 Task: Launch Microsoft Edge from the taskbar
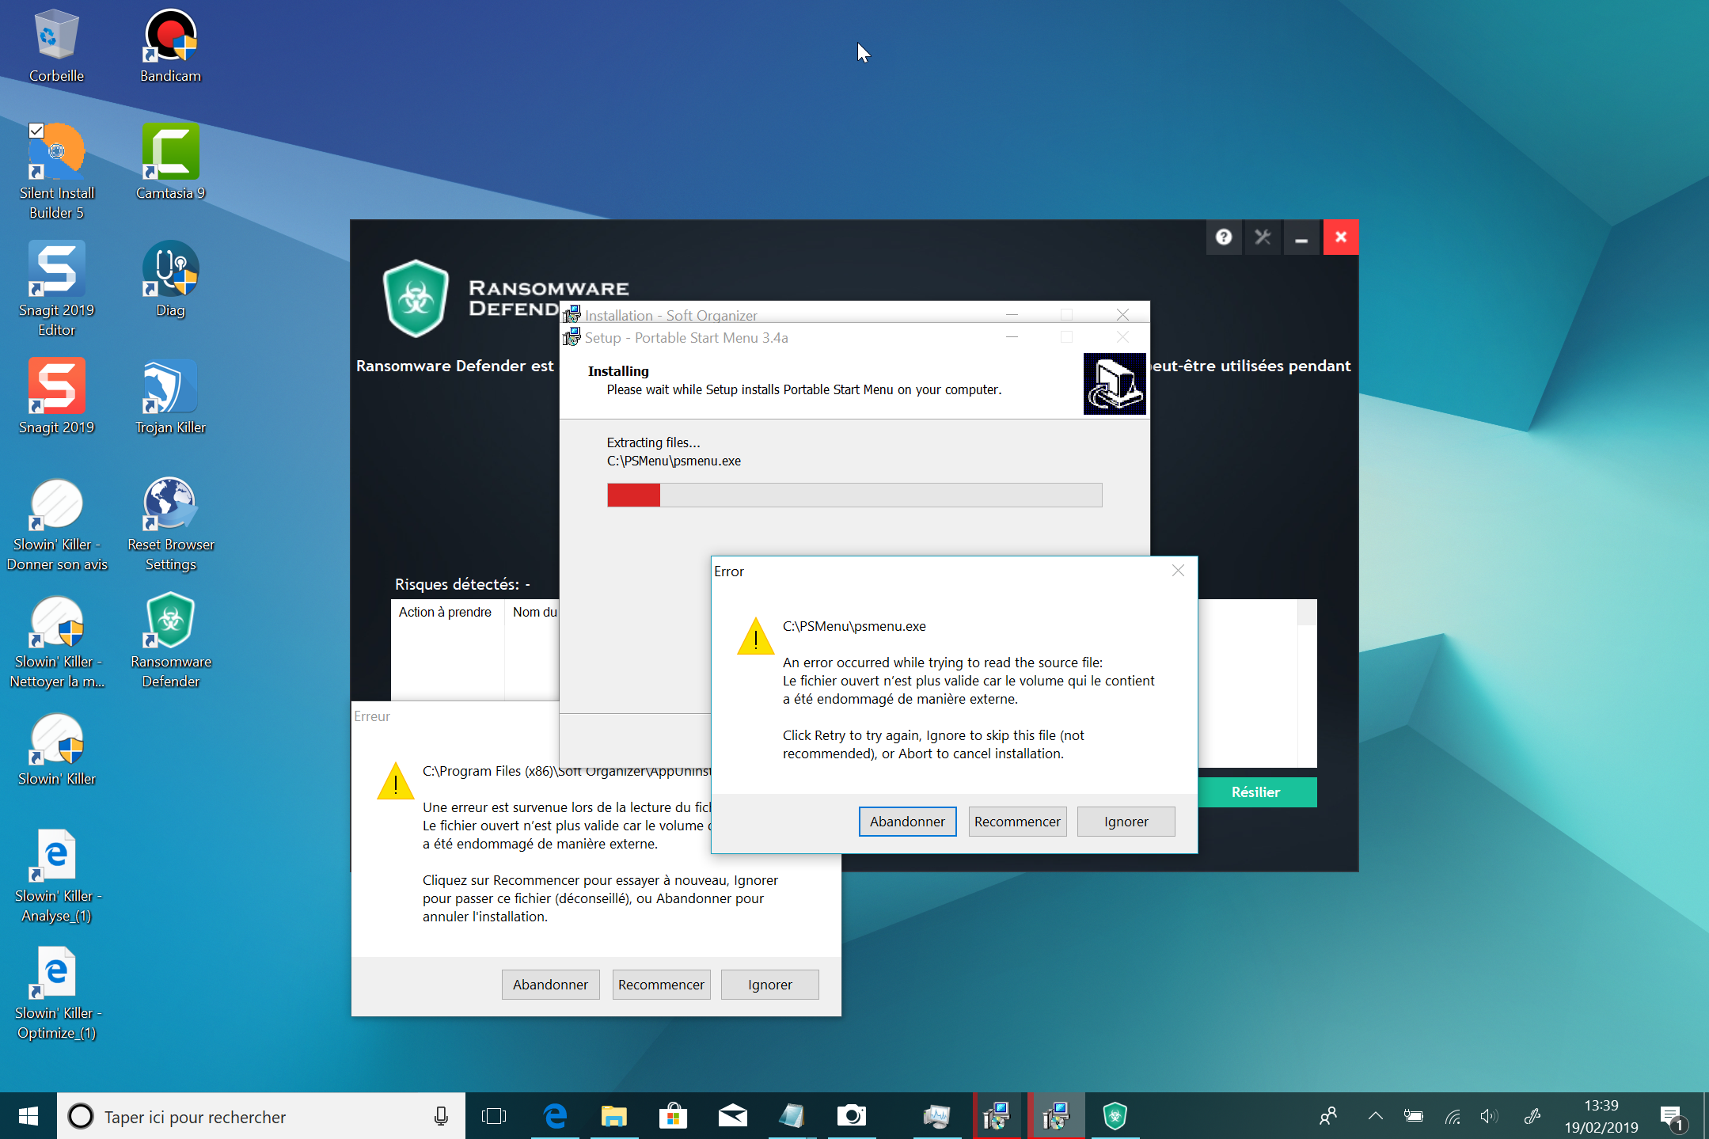click(555, 1116)
